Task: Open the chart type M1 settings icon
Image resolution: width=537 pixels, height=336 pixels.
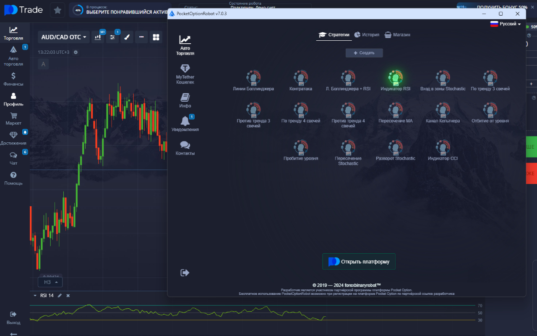Action: (x=98, y=37)
